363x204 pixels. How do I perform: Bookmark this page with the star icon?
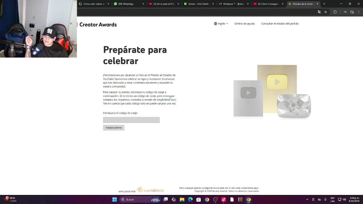tap(326, 12)
